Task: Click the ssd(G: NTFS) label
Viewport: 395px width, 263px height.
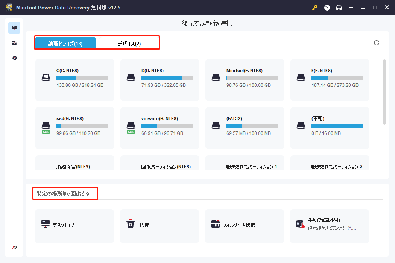Action: 70,119
